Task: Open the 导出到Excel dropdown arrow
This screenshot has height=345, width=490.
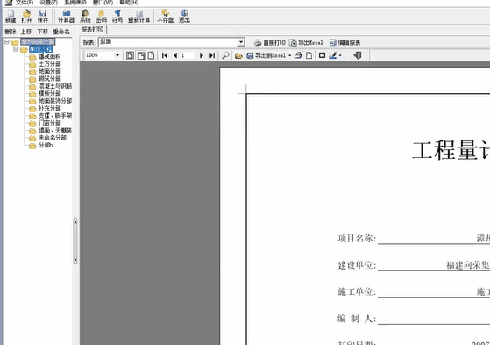Action: [289, 55]
